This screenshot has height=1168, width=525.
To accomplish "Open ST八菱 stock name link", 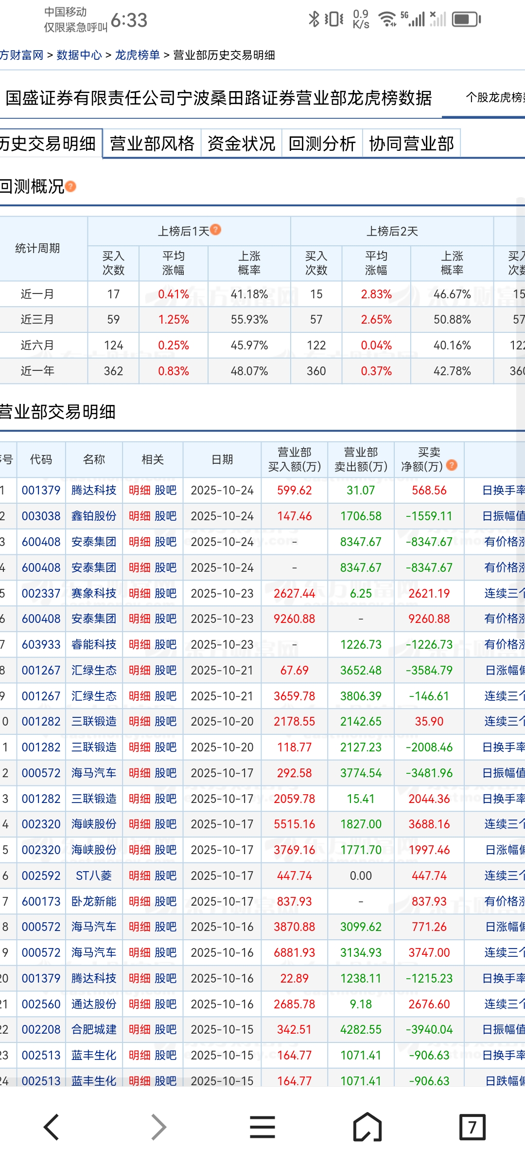I will (x=94, y=876).
